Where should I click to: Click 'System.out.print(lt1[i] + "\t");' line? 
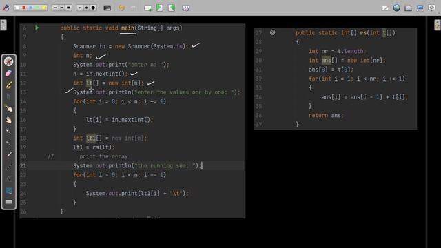pos(137,193)
